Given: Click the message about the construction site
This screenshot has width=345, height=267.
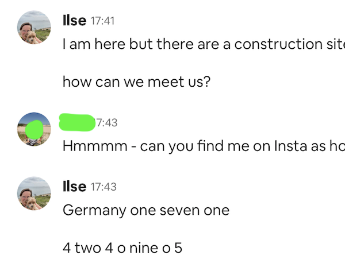Looking at the screenshot, I should 204,44.
